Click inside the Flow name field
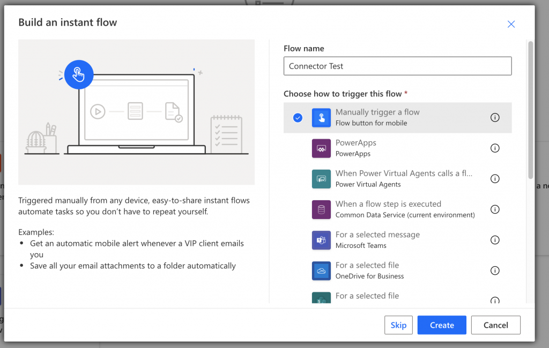 point(397,66)
